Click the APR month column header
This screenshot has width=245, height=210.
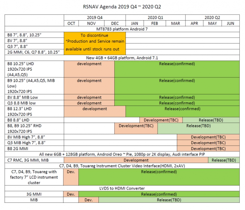click(194, 24)
